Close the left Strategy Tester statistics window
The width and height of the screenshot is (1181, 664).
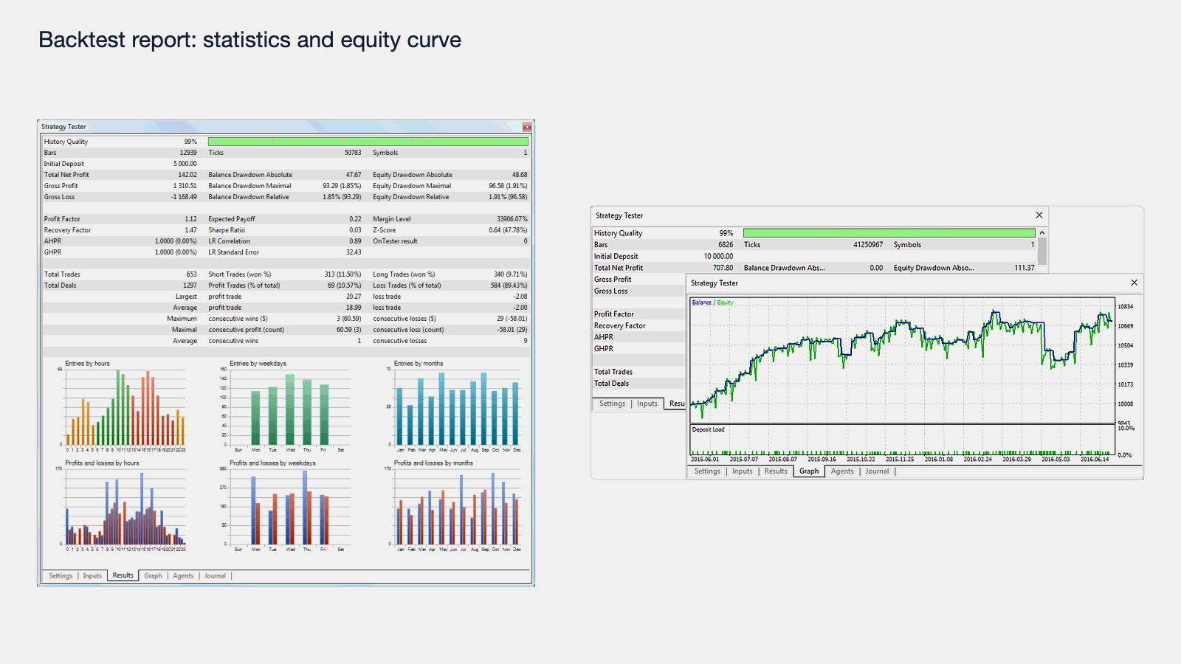[x=527, y=127]
